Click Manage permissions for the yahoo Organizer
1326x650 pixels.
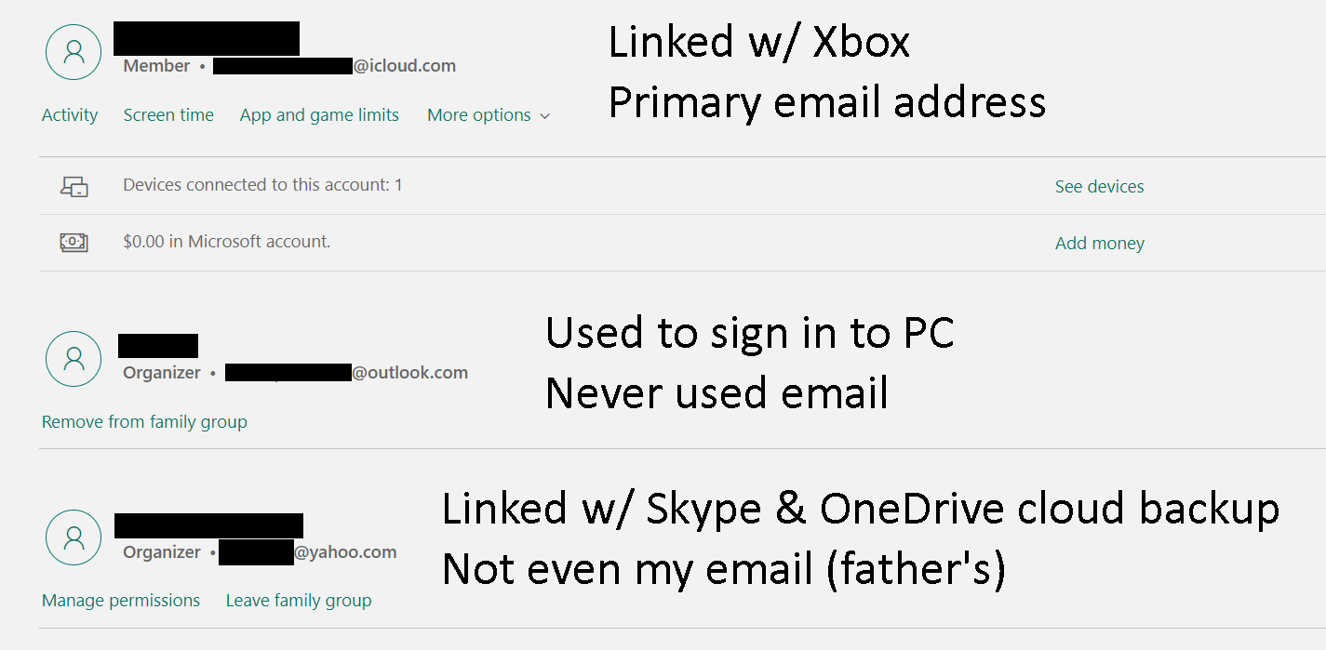click(x=121, y=600)
